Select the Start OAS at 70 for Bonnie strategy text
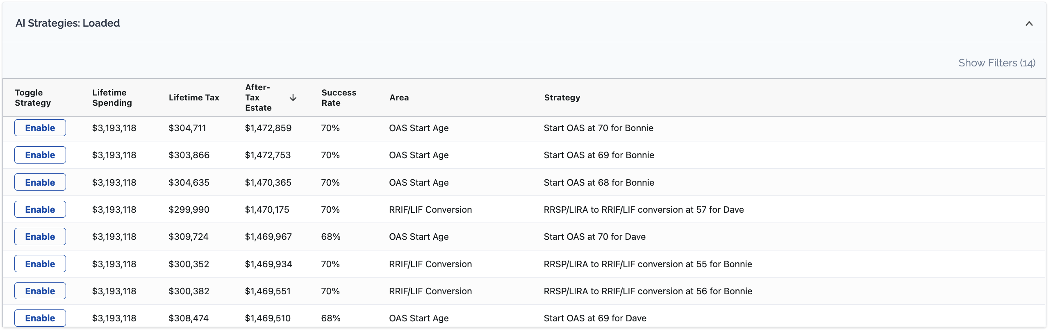This screenshot has height=332, width=1051. pyautogui.click(x=598, y=128)
